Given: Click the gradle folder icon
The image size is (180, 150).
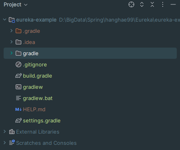Looking at the screenshot, I should (18, 53).
